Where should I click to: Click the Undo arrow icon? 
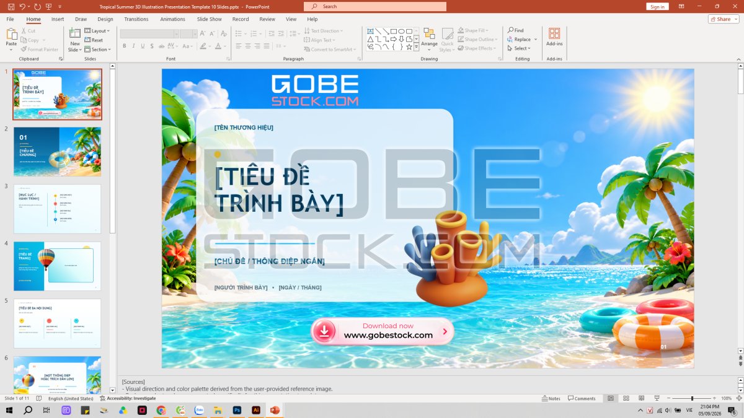pos(22,6)
